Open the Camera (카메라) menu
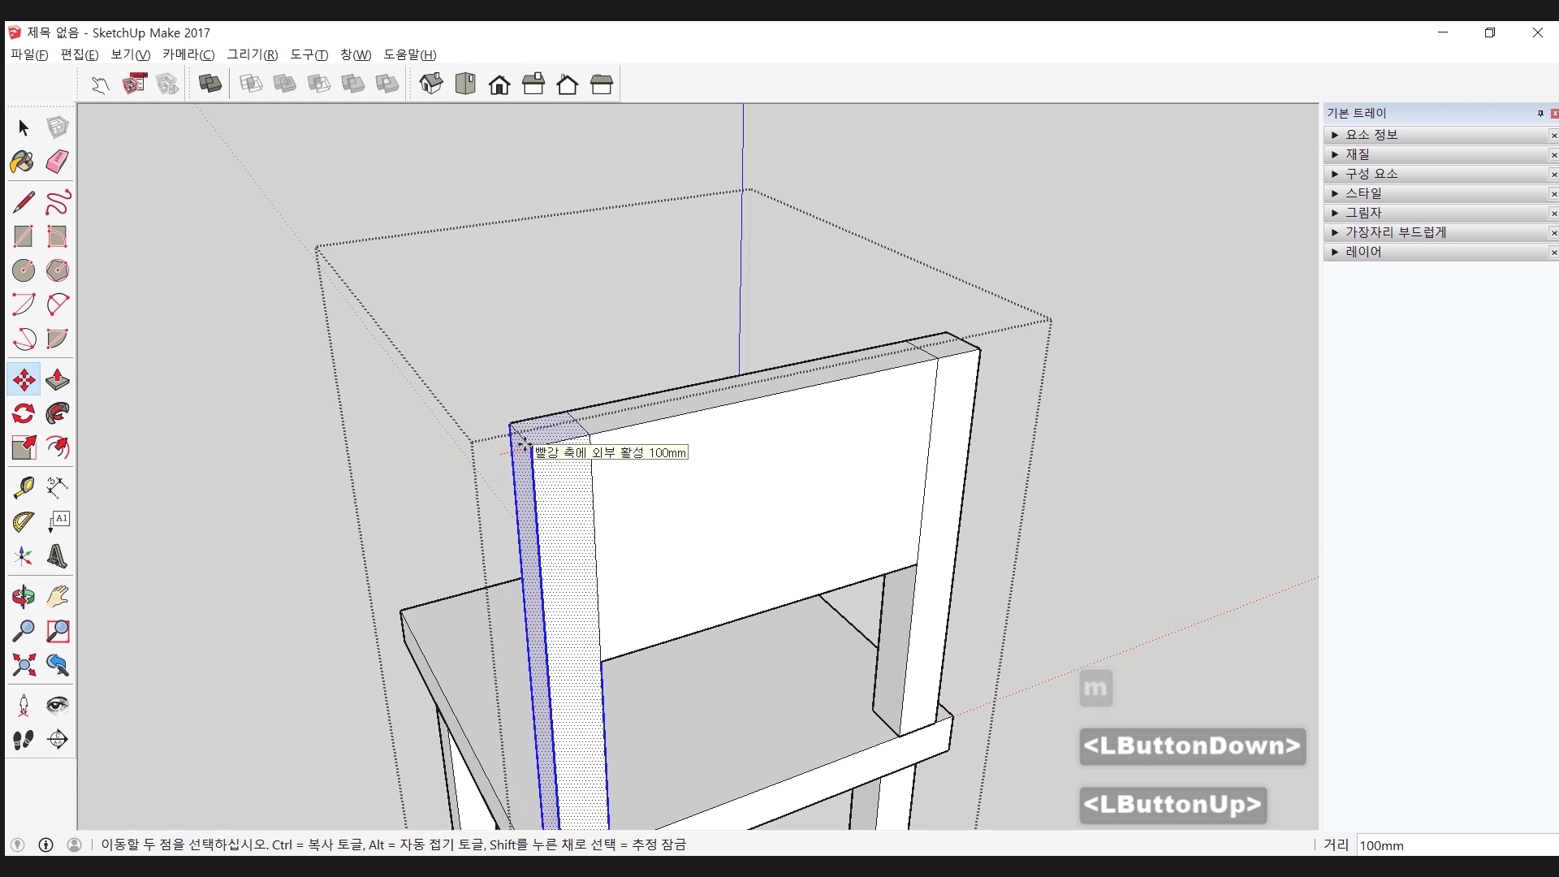Image resolution: width=1559 pixels, height=877 pixels. 188,54
